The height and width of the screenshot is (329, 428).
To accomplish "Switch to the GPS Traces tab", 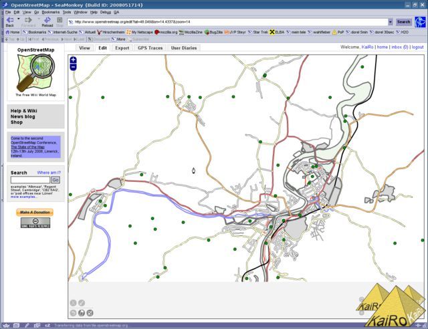I will tap(150, 47).
